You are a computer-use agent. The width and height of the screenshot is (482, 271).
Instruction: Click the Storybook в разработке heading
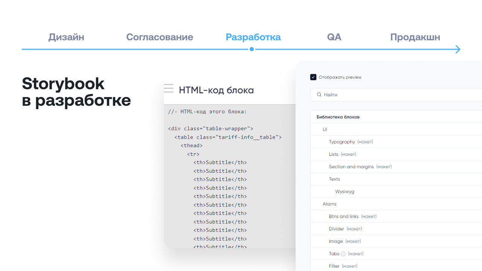coord(76,92)
